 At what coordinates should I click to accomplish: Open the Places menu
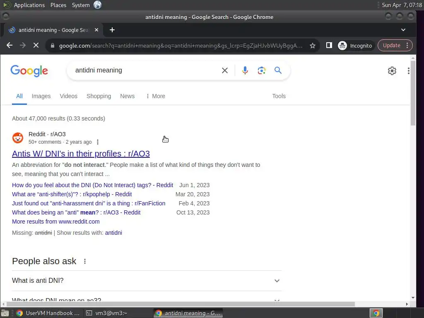click(58, 5)
